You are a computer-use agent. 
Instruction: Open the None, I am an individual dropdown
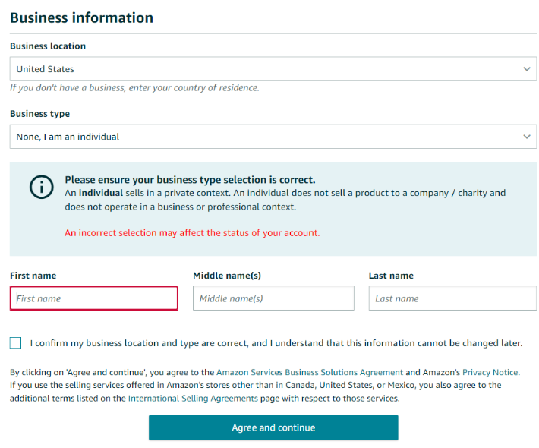pos(273,137)
